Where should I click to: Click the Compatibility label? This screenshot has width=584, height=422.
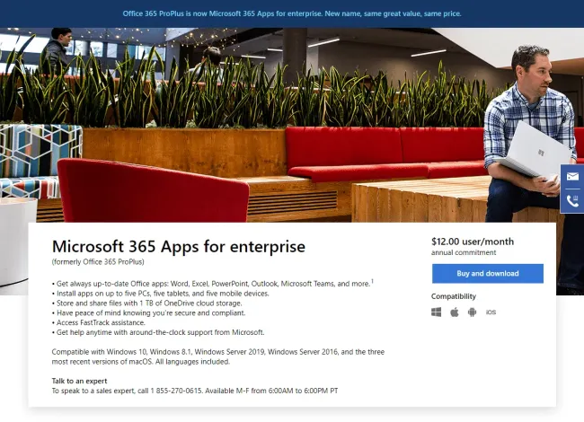click(454, 296)
